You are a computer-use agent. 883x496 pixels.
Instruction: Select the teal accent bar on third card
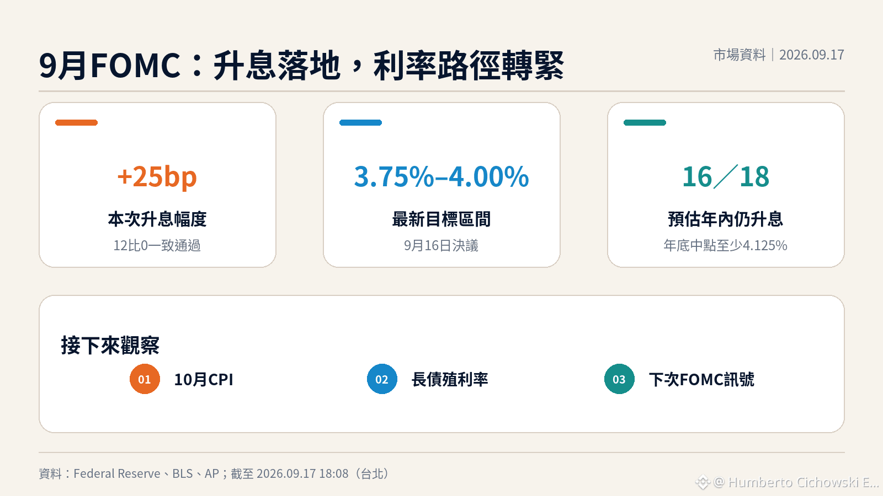pos(645,122)
